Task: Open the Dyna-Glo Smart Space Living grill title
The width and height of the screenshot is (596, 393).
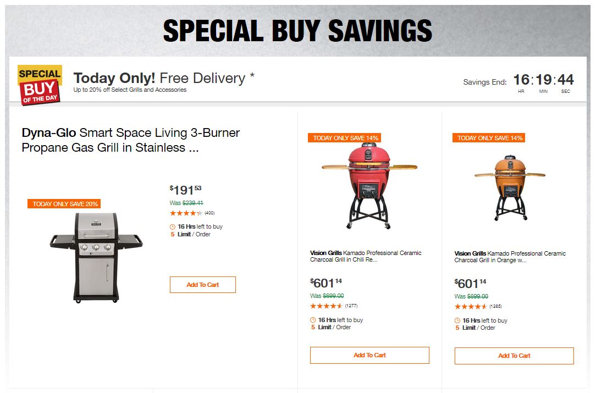Action: coord(131,140)
